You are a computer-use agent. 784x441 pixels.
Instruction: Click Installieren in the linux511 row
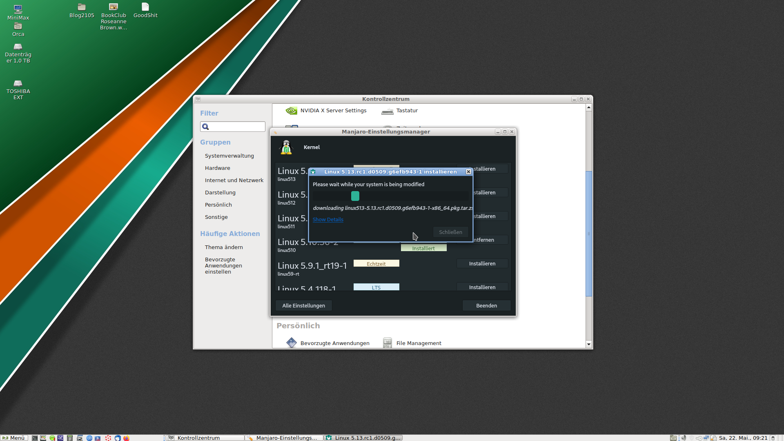491,216
